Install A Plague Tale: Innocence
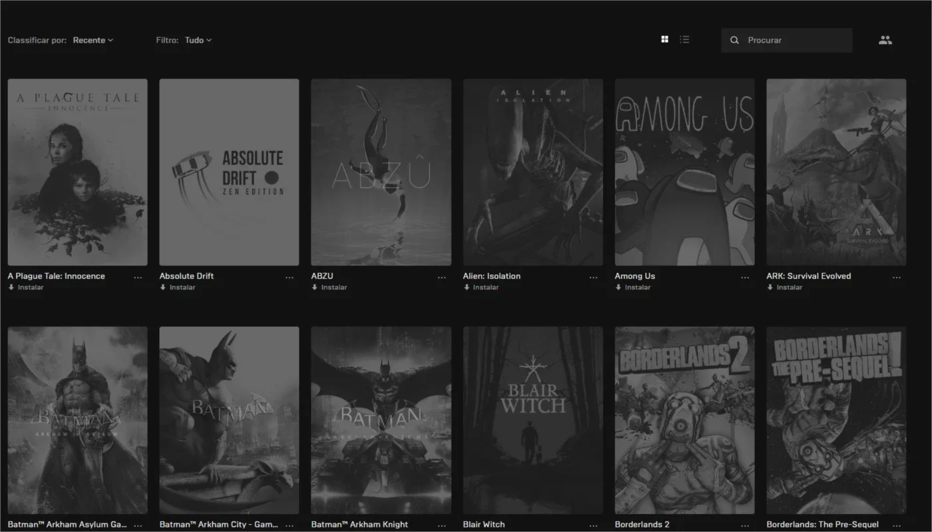Viewport: 932px width, 532px height. (26, 288)
